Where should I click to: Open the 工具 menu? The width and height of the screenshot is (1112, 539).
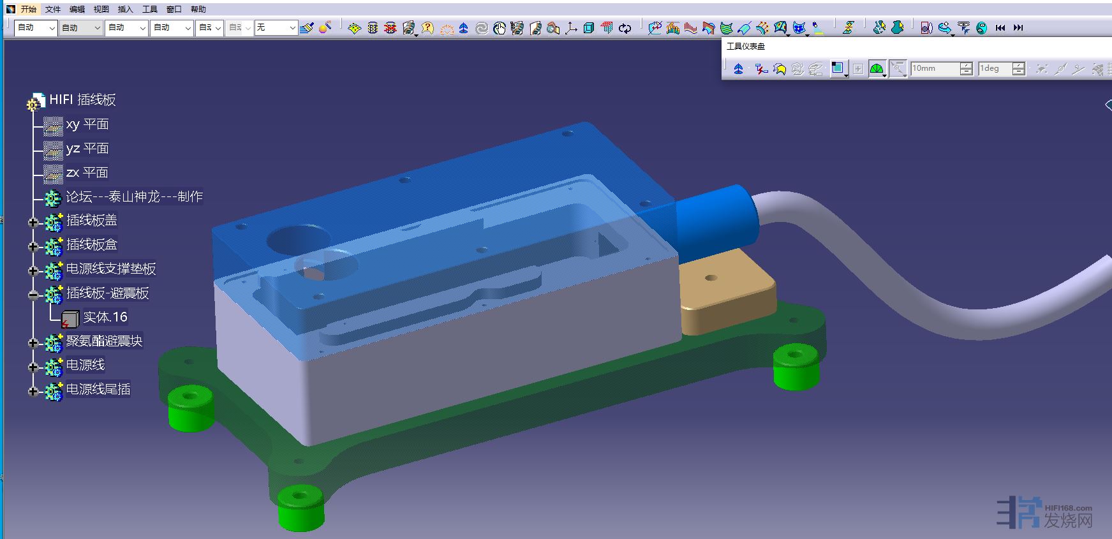tap(149, 10)
